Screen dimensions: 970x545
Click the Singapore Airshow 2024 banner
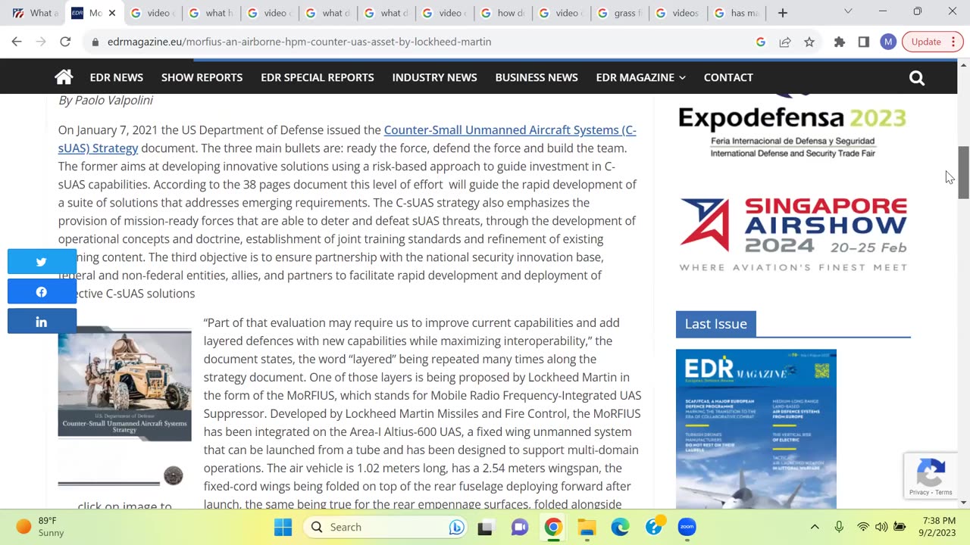(793, 234)
